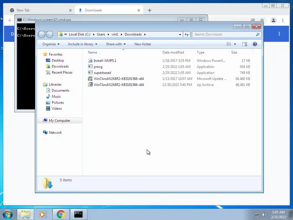The height and width of the screenshot is (220, 293).
Task: Click the bookmark star in Chrome
Action: coord(262,20)
